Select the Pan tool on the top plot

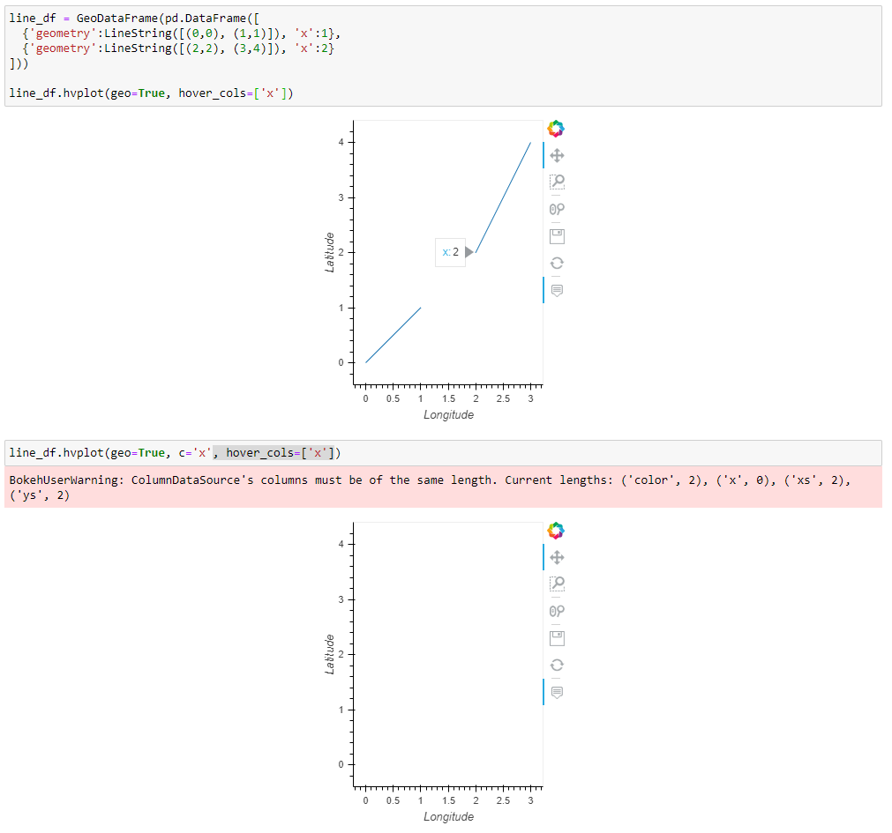556,155
